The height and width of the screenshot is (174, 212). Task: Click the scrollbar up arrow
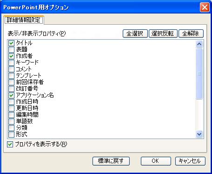(x=199, y=44)
